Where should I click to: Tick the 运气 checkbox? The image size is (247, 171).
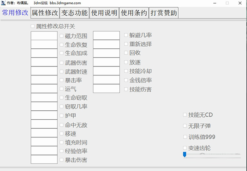[61, 89]
